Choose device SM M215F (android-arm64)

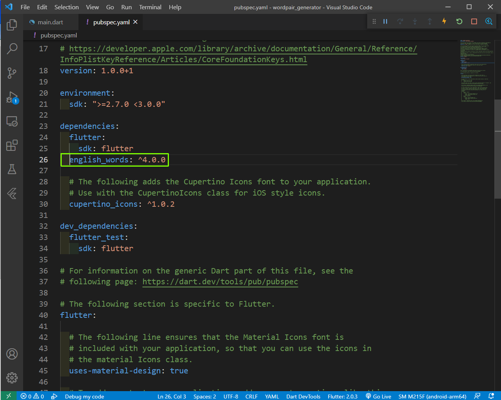pos(432,396)
